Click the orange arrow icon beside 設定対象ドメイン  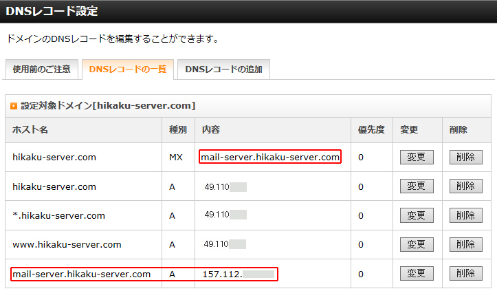(14, 106)
